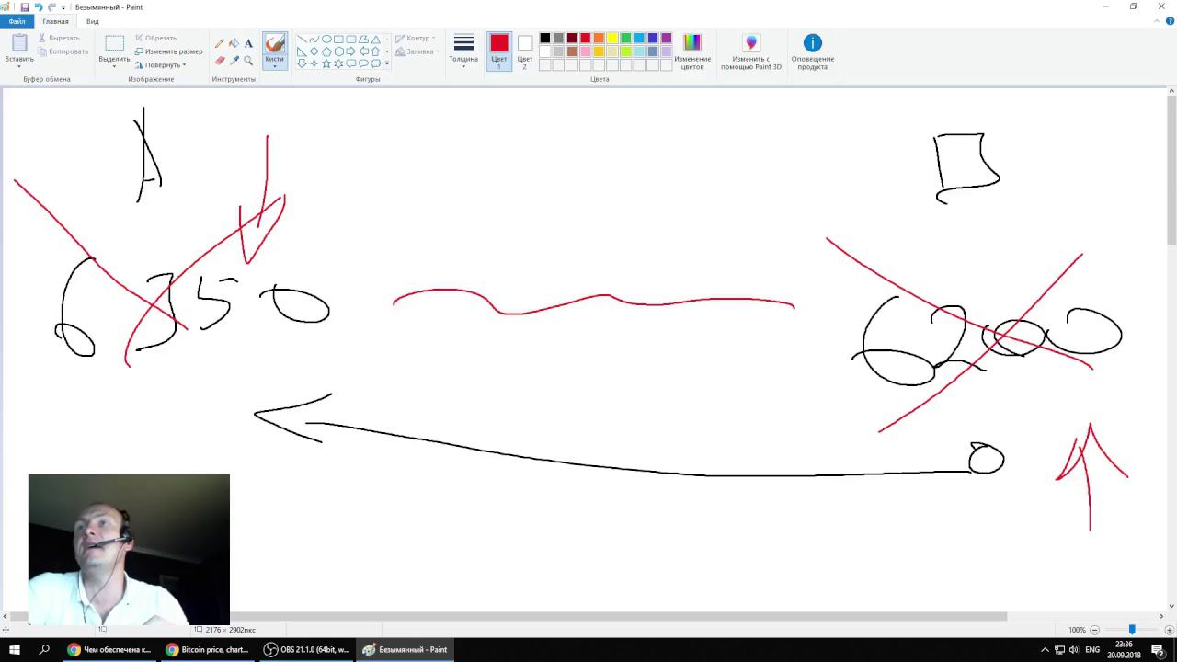The image size is (1177, 662).
Task: Activate Цвет 1 foreground color
Action: click(499, 51)
